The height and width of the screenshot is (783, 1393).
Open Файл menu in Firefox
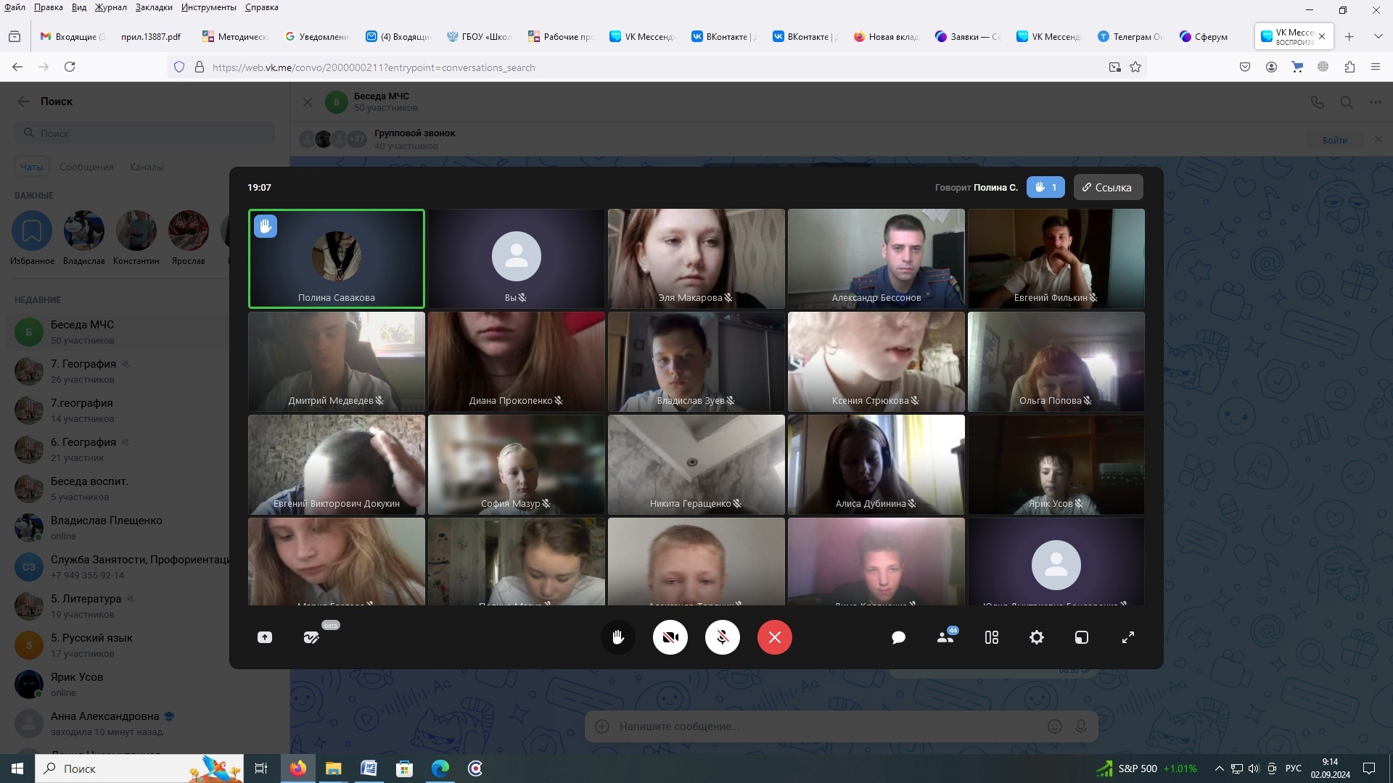[15, 7]
